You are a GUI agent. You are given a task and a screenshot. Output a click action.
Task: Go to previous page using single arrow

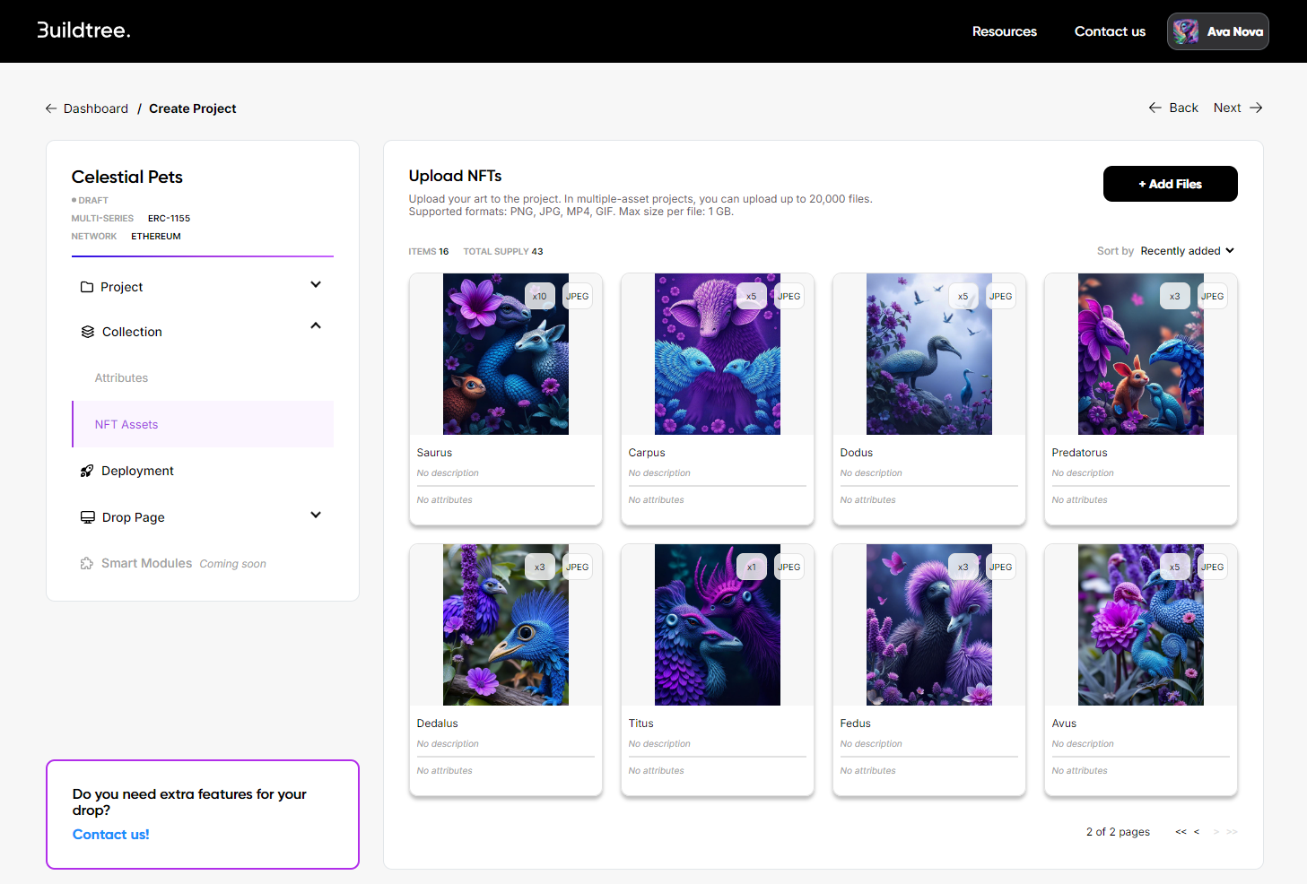(x=1197, y=832)
